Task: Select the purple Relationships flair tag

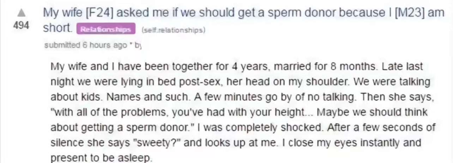Action: [x=105, y=30]
